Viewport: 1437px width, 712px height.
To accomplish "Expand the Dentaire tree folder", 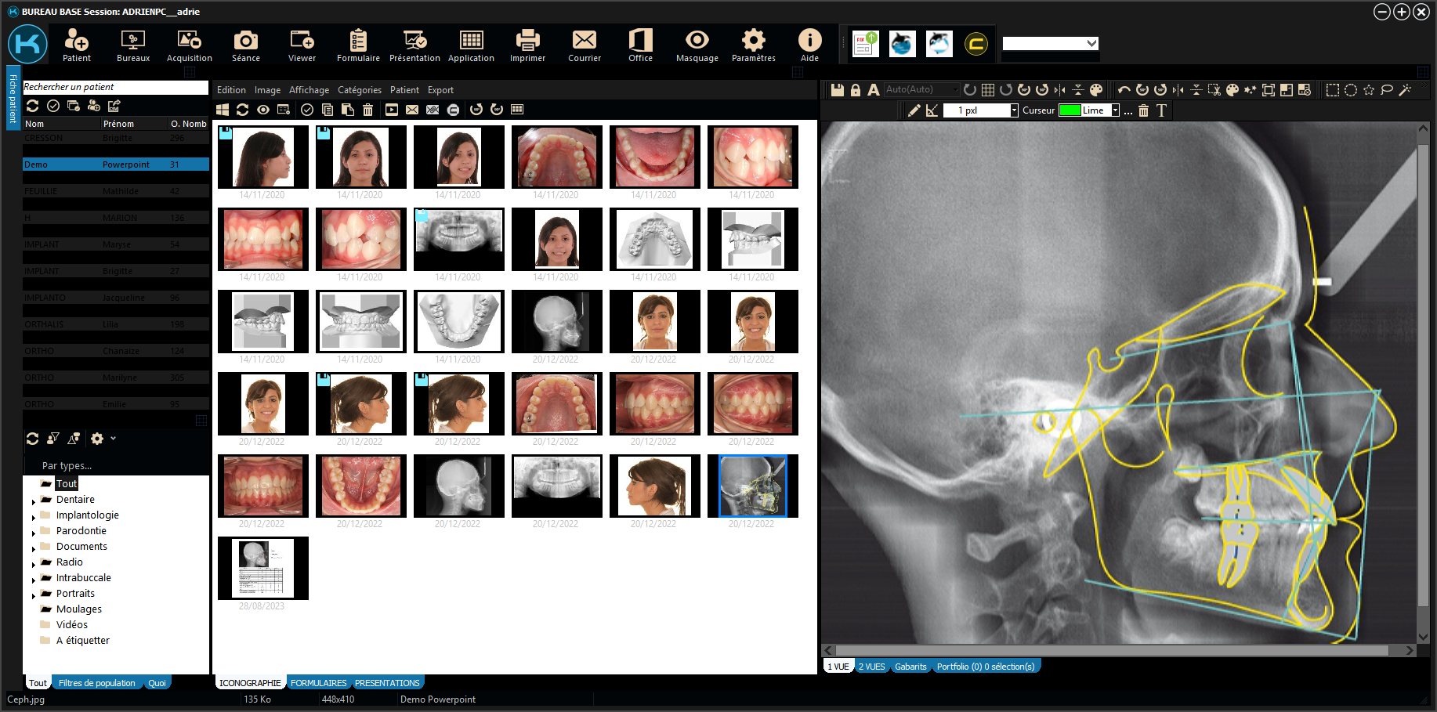I will coord(34,501).
